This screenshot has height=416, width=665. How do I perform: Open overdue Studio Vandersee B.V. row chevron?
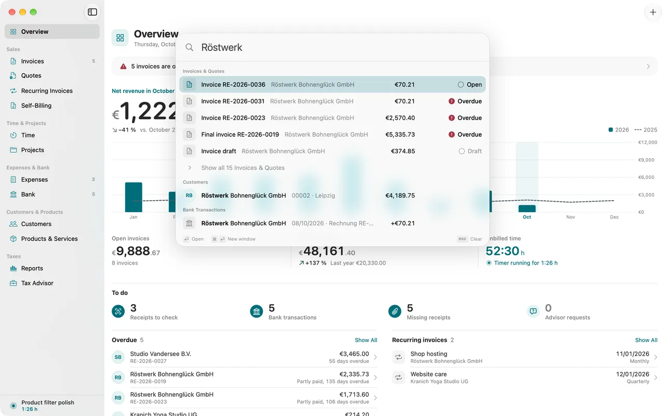pyautogui.click(x=375, y=357)
